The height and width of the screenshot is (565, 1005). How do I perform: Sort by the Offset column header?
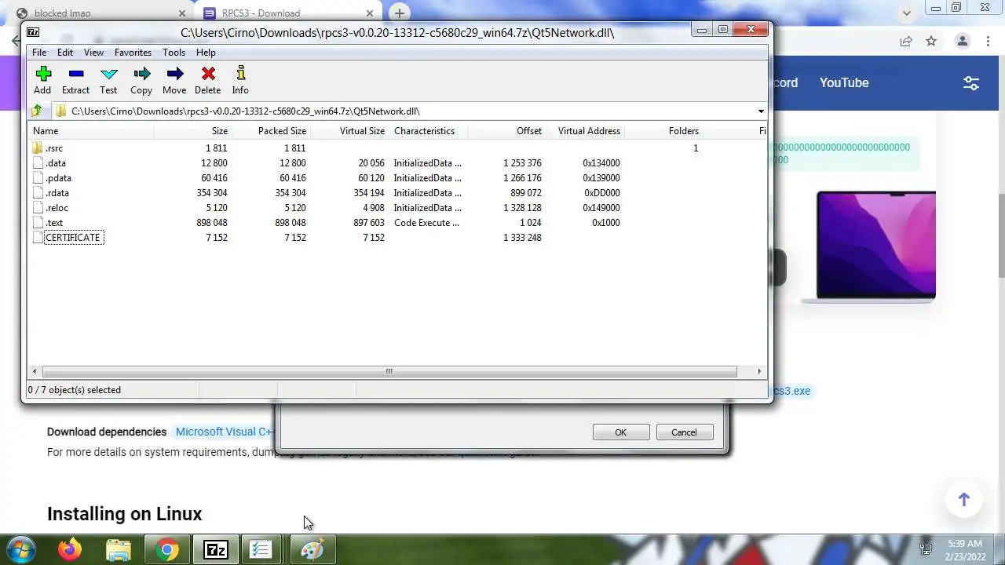pos(507,131)
